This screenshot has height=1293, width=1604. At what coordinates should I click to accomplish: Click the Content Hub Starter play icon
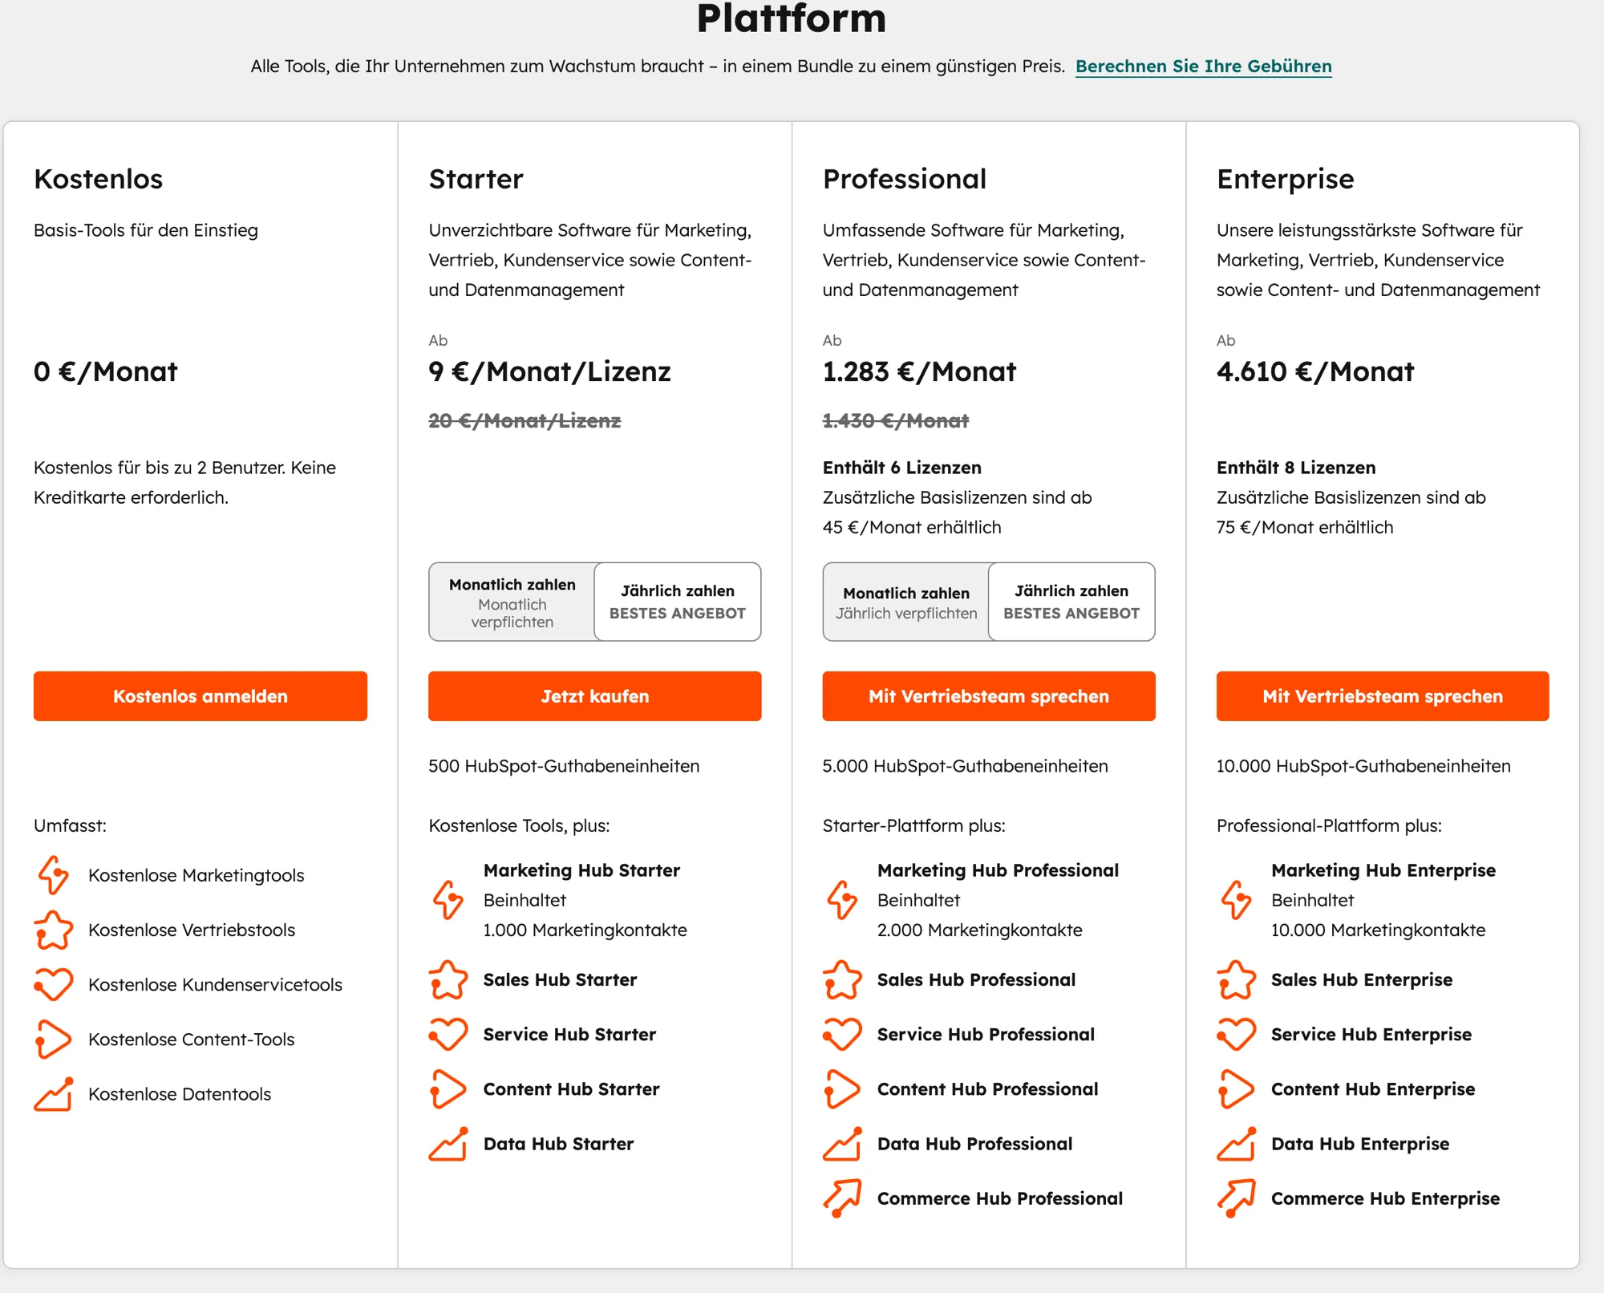pos(448,1088)
